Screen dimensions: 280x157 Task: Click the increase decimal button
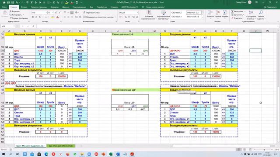pyautogui.click(x=133, y=17)
